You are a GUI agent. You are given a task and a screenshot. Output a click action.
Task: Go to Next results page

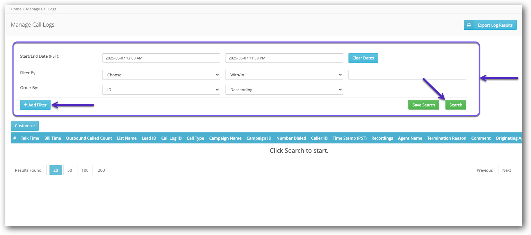pyautogui.click(x=506, y=170)
